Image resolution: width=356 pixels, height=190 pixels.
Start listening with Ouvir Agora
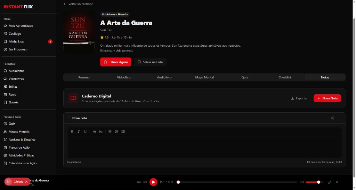click(115, 62)
